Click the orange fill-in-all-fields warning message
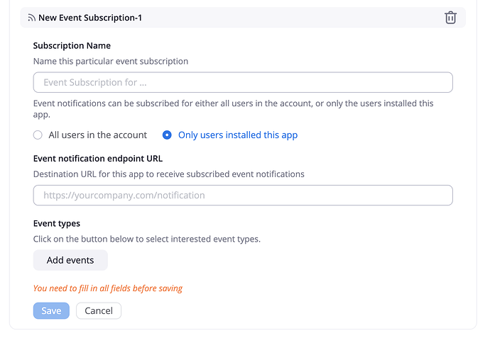This screenshot has height=338, width=490. [108, 288]
